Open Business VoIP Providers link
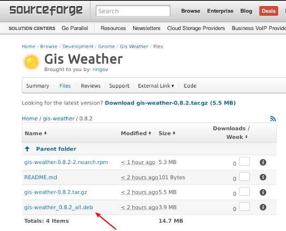This screenshot has height=231, width=286. (259, 28)
